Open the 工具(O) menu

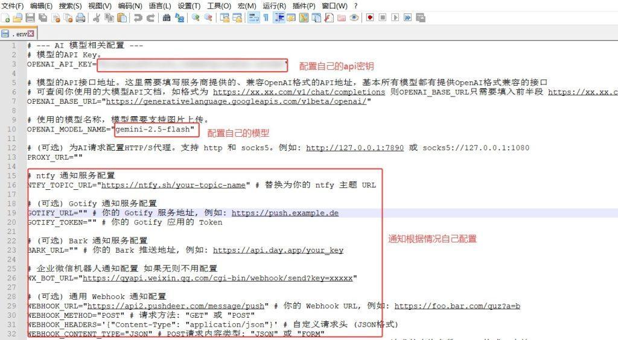pyautogui.click(x=219, y=6)
